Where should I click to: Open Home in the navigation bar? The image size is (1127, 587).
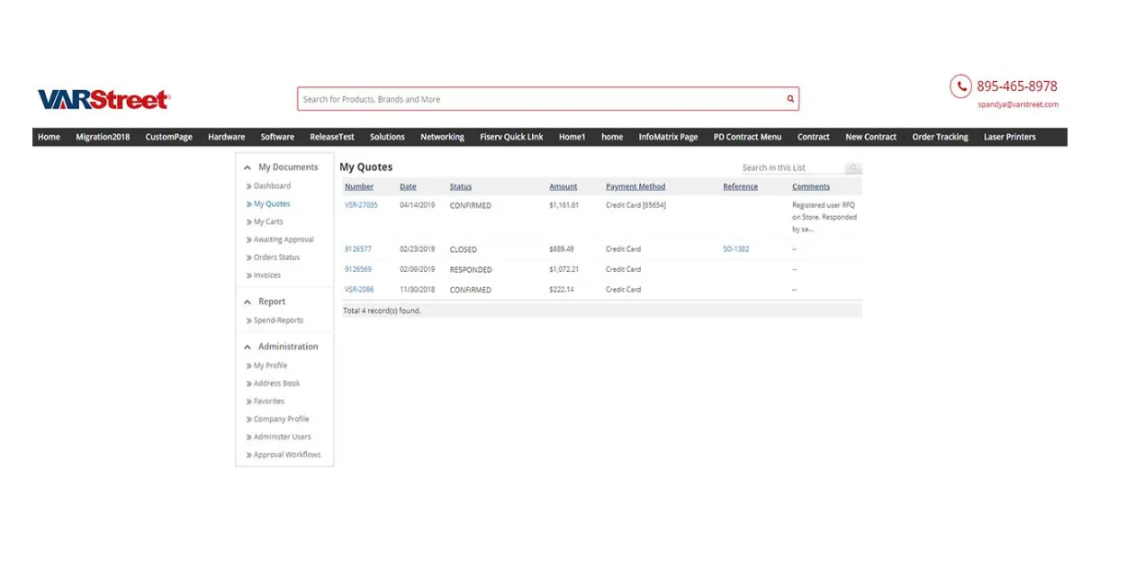49,137
